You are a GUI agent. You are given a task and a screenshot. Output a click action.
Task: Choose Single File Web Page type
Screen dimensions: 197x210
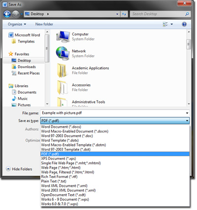click(x=115, y=163)
